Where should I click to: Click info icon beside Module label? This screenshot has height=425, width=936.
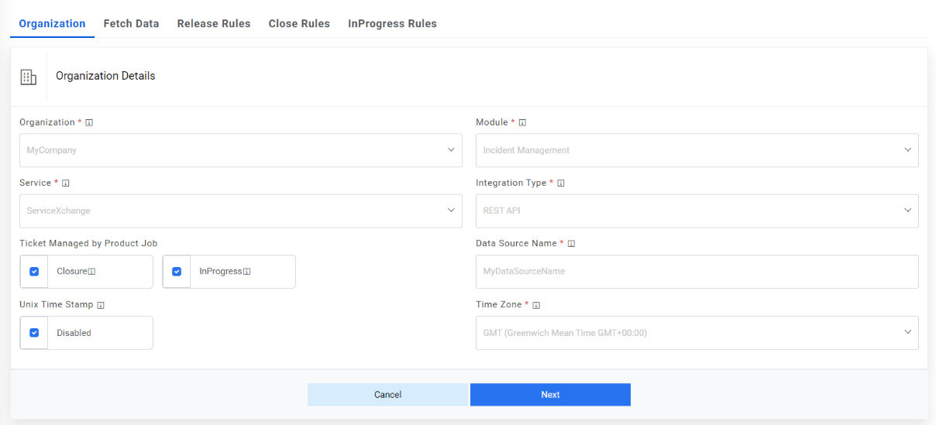click(522, 122)
